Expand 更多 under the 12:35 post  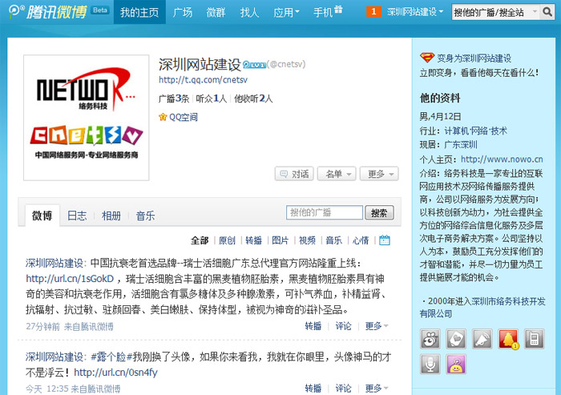tap(377, 389)
